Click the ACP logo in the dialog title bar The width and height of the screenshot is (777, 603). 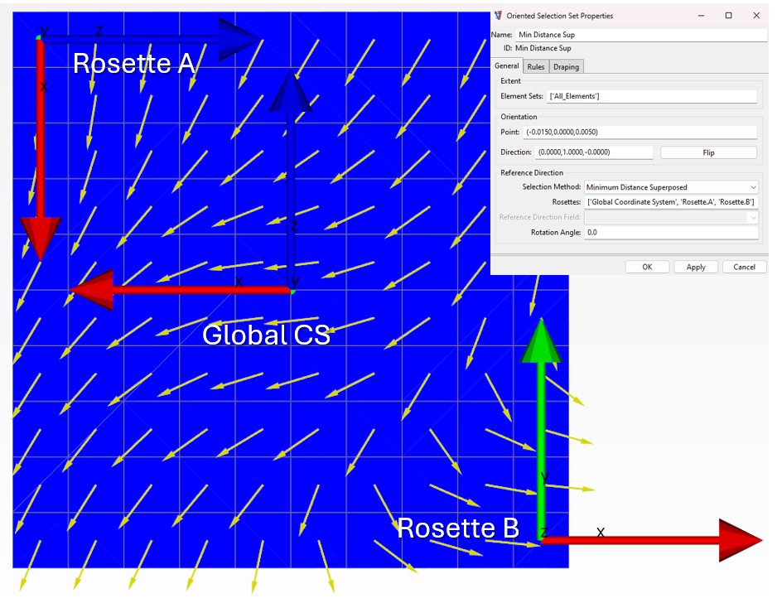(497, 16)
